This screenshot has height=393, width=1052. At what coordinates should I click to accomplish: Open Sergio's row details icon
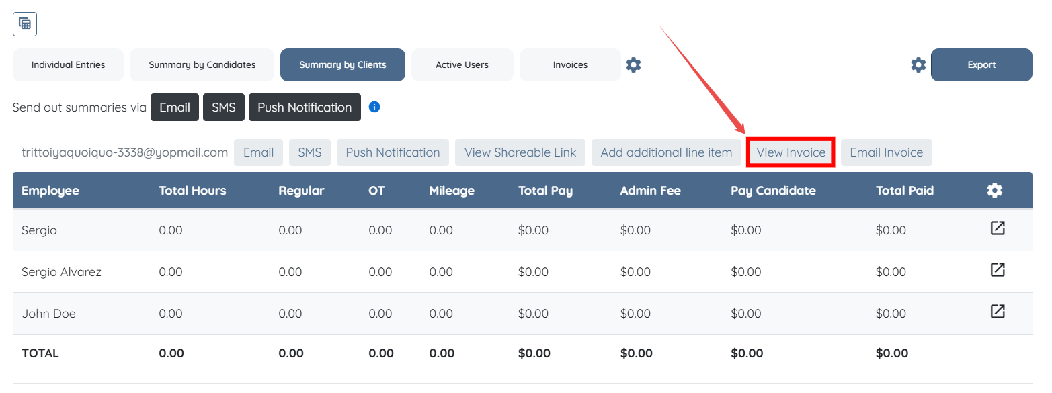(x=998, y=228)
